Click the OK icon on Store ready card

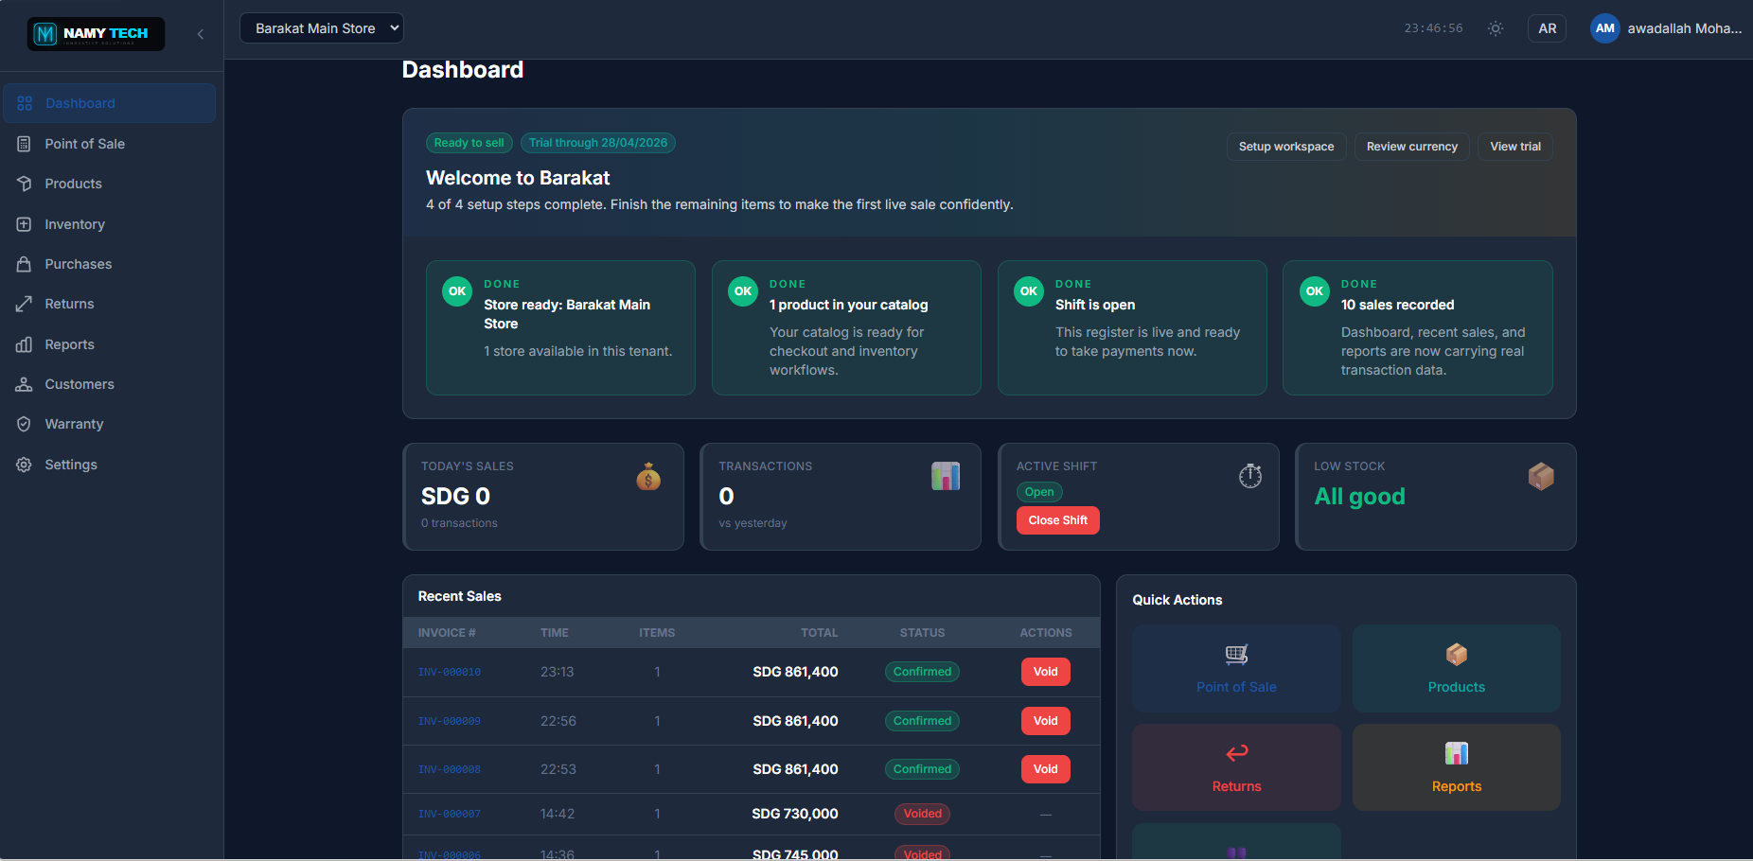(457, 291)
